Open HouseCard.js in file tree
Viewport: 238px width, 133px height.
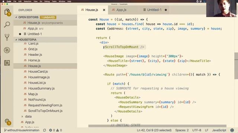coord(45,71)
